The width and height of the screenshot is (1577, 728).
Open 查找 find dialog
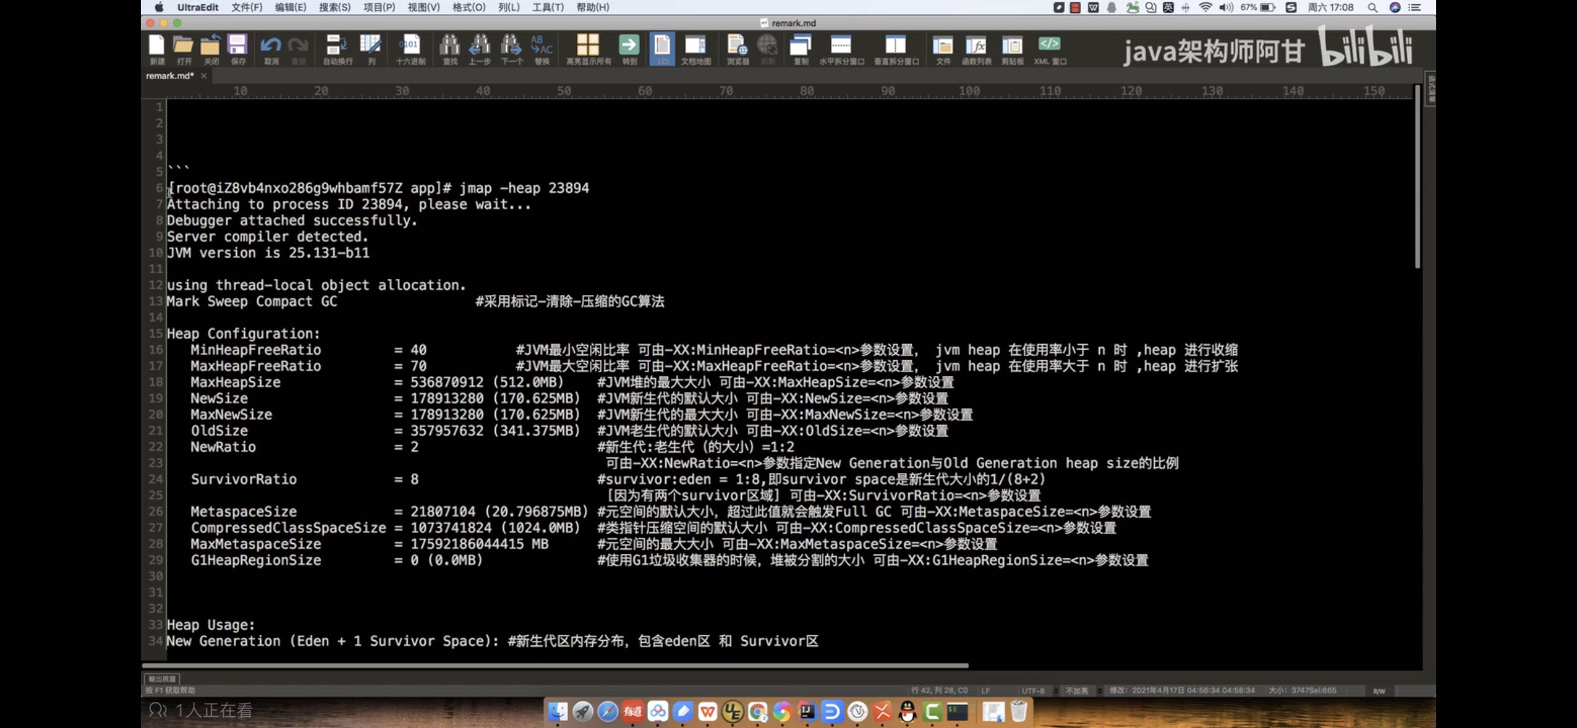[449, 49]
